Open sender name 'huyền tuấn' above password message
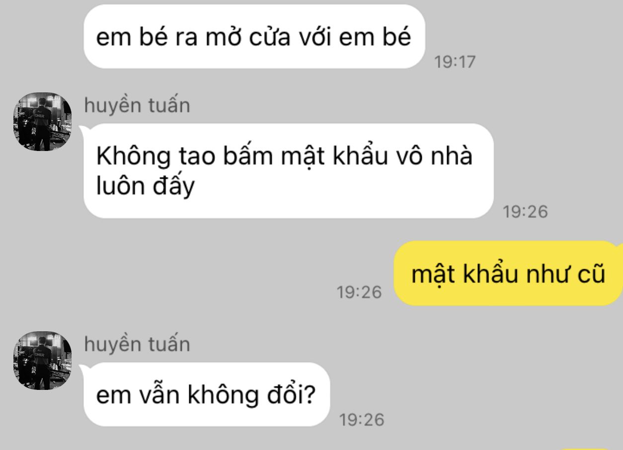Viewport: 623px width, 450px height. click(137, 105)
